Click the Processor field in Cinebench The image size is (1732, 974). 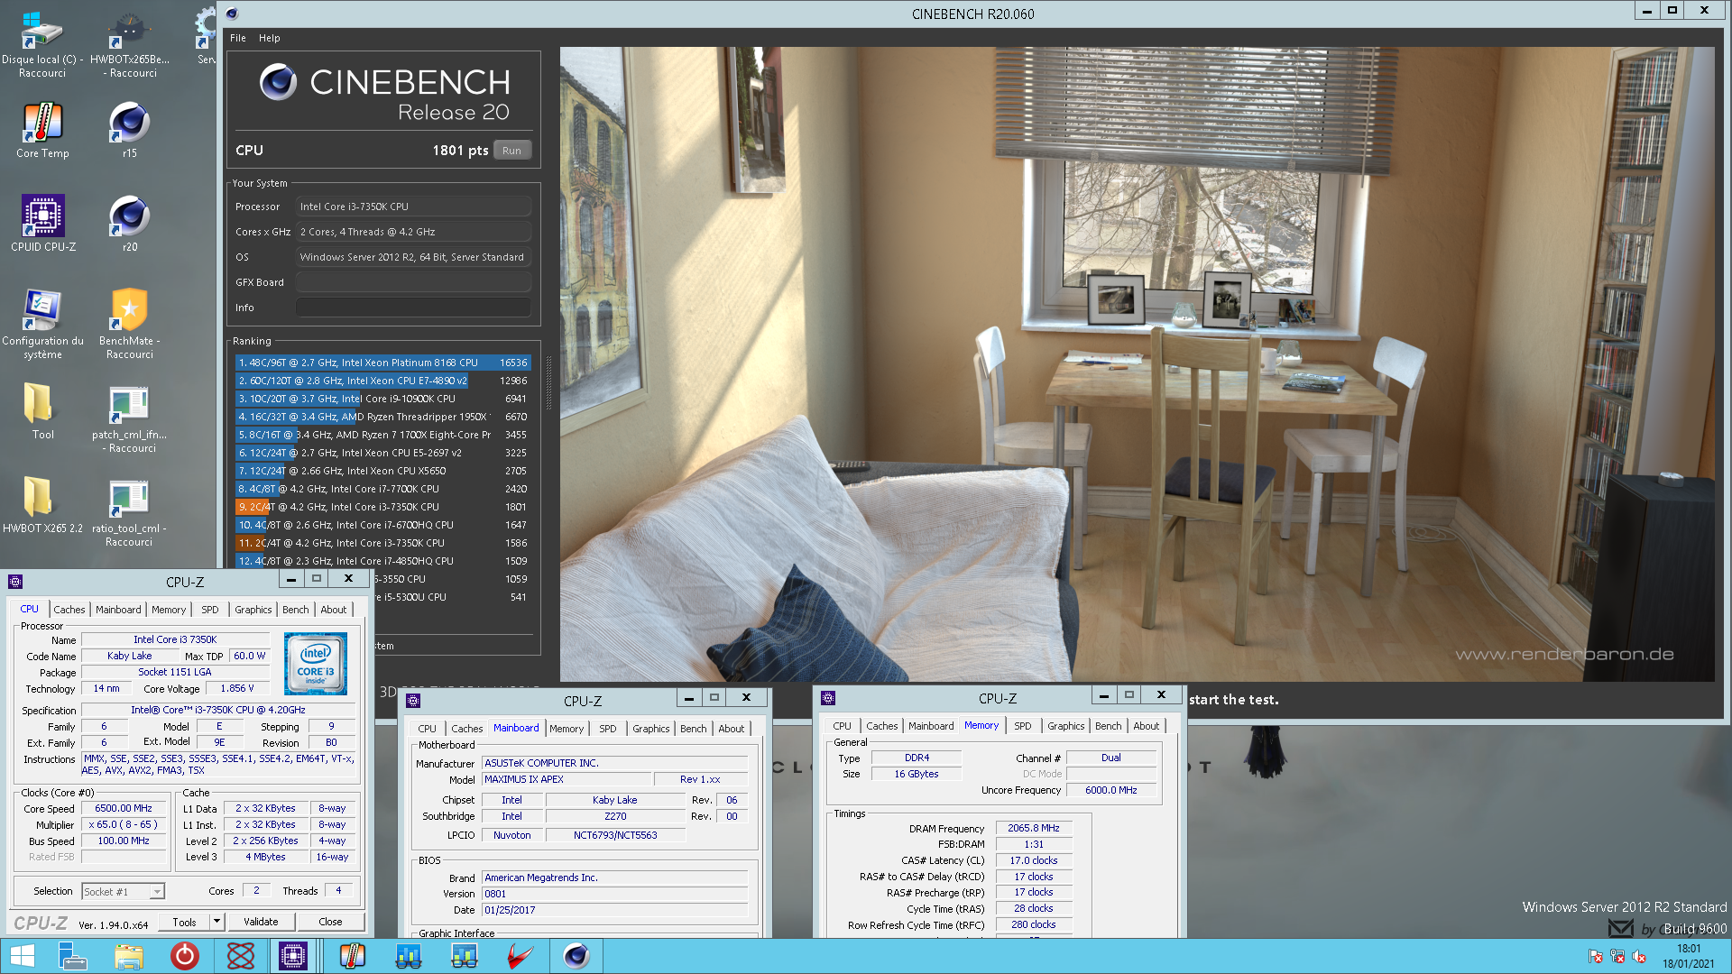pyautogui.click(x=413, y=207)
